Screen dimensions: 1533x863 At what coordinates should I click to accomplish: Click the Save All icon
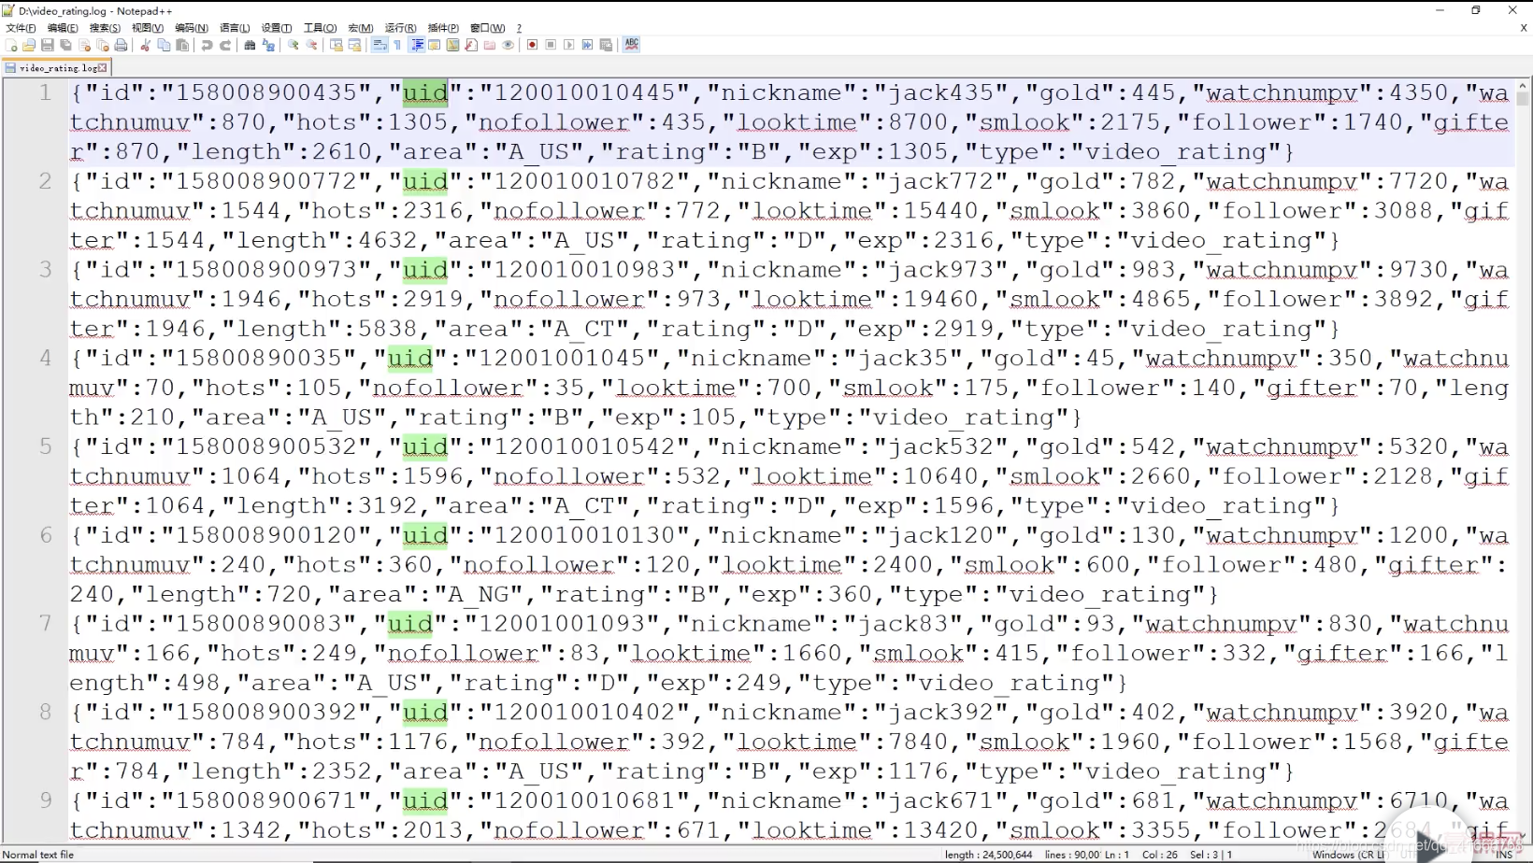(x=65, y=45)
